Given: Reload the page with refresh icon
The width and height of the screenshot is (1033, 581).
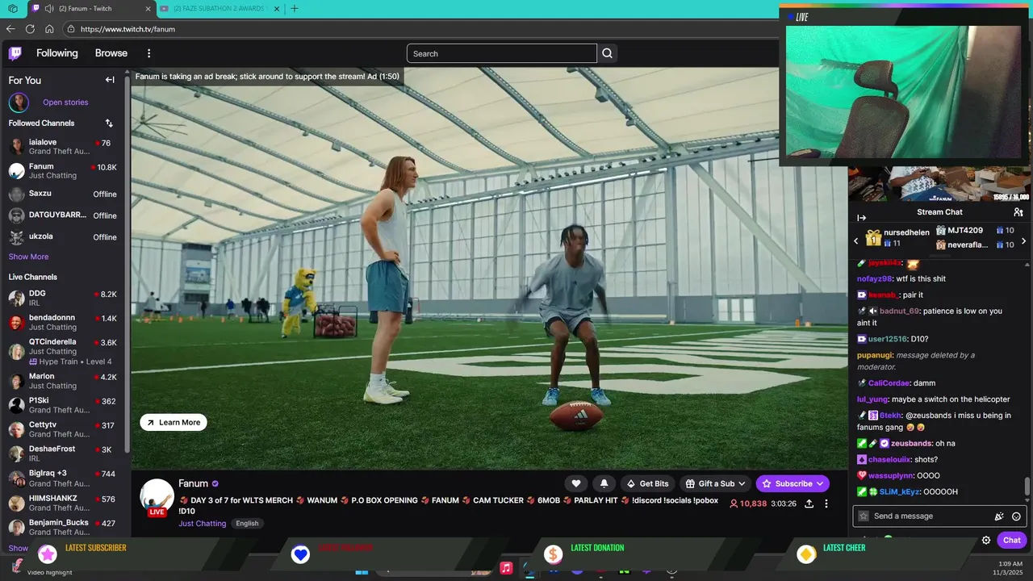Looking at the screenshot, I should (30, 29).
